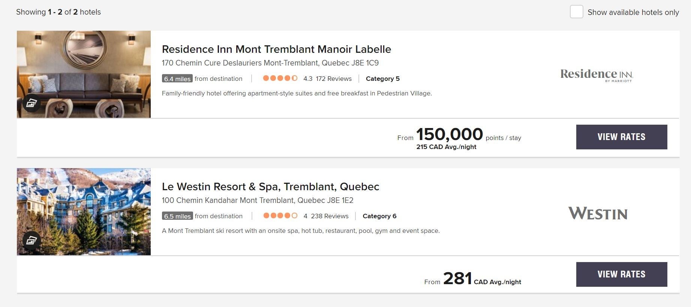
Task: Open Residence Inn Mont Tremblant Manoir Labelle title
Action: click(276, 49)
